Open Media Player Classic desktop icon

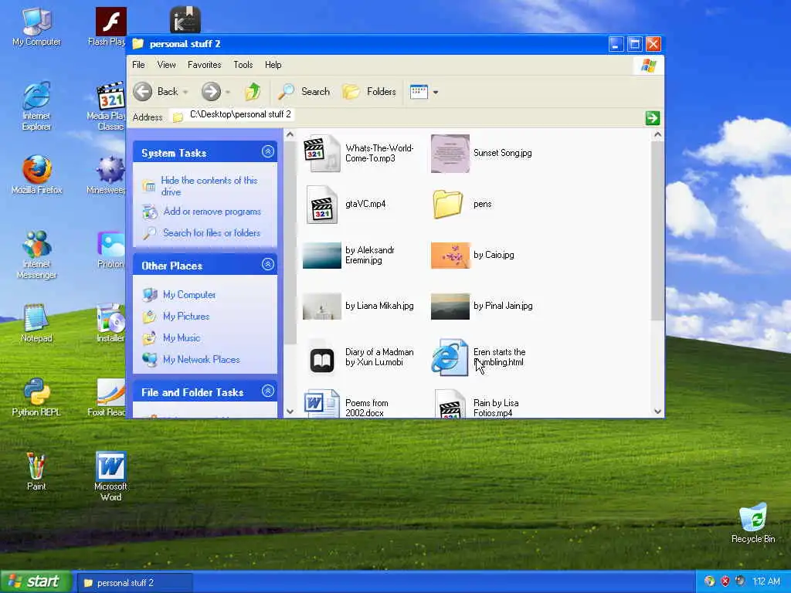click(x=107, y=106)
